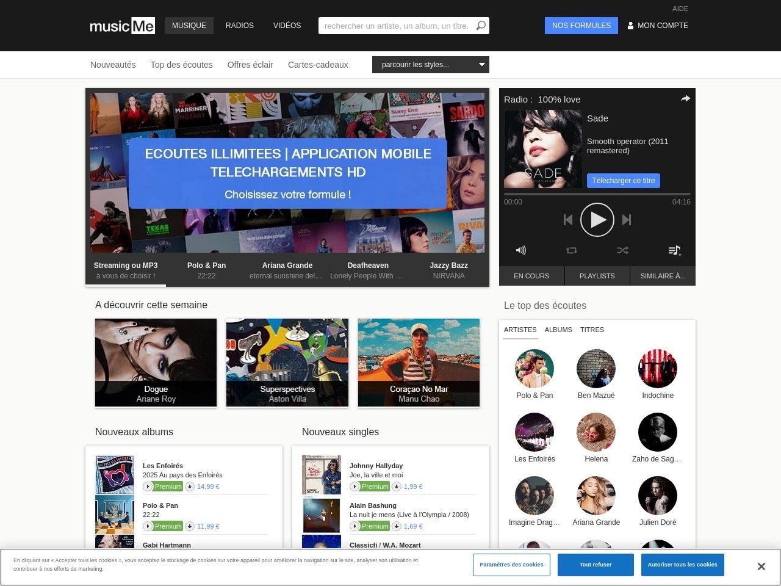Click the musicMe logo

pyautogui.click(x=122, y=26)
